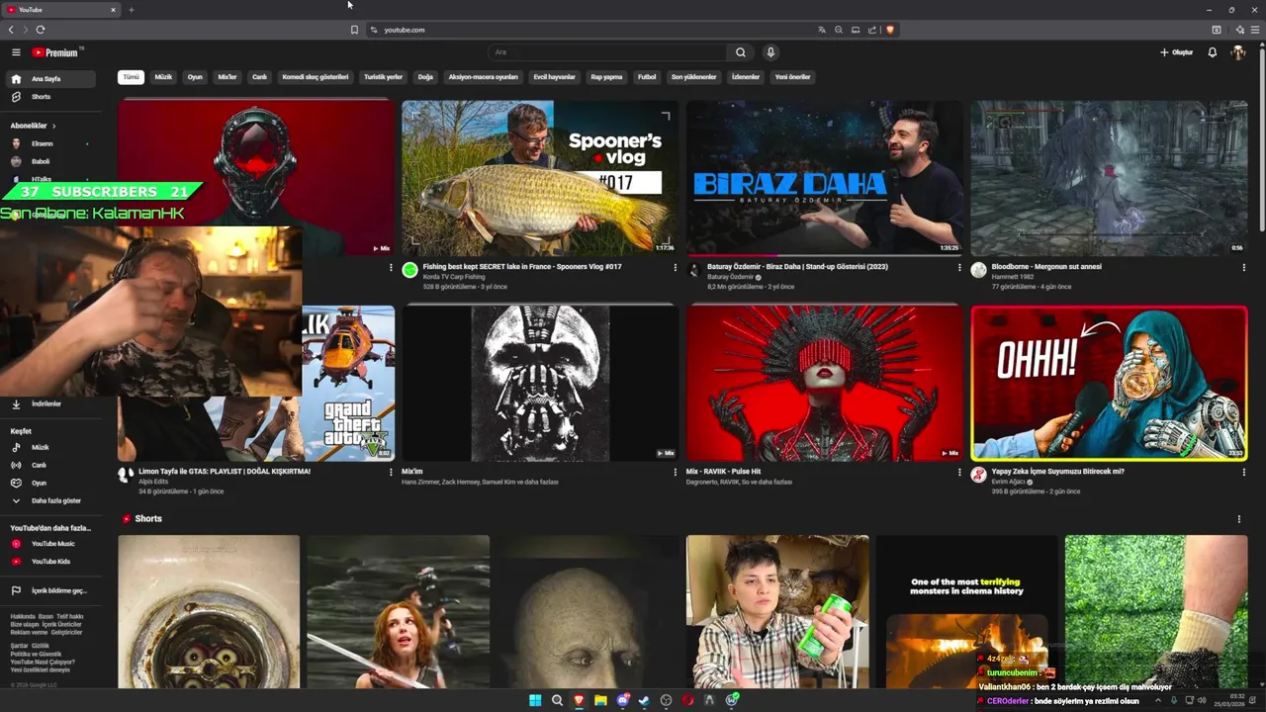Image resolution: width=1266 pixels, height=712 pixels.
Task: Select the Oyun filter chip
Action: [x=195, y=77]
